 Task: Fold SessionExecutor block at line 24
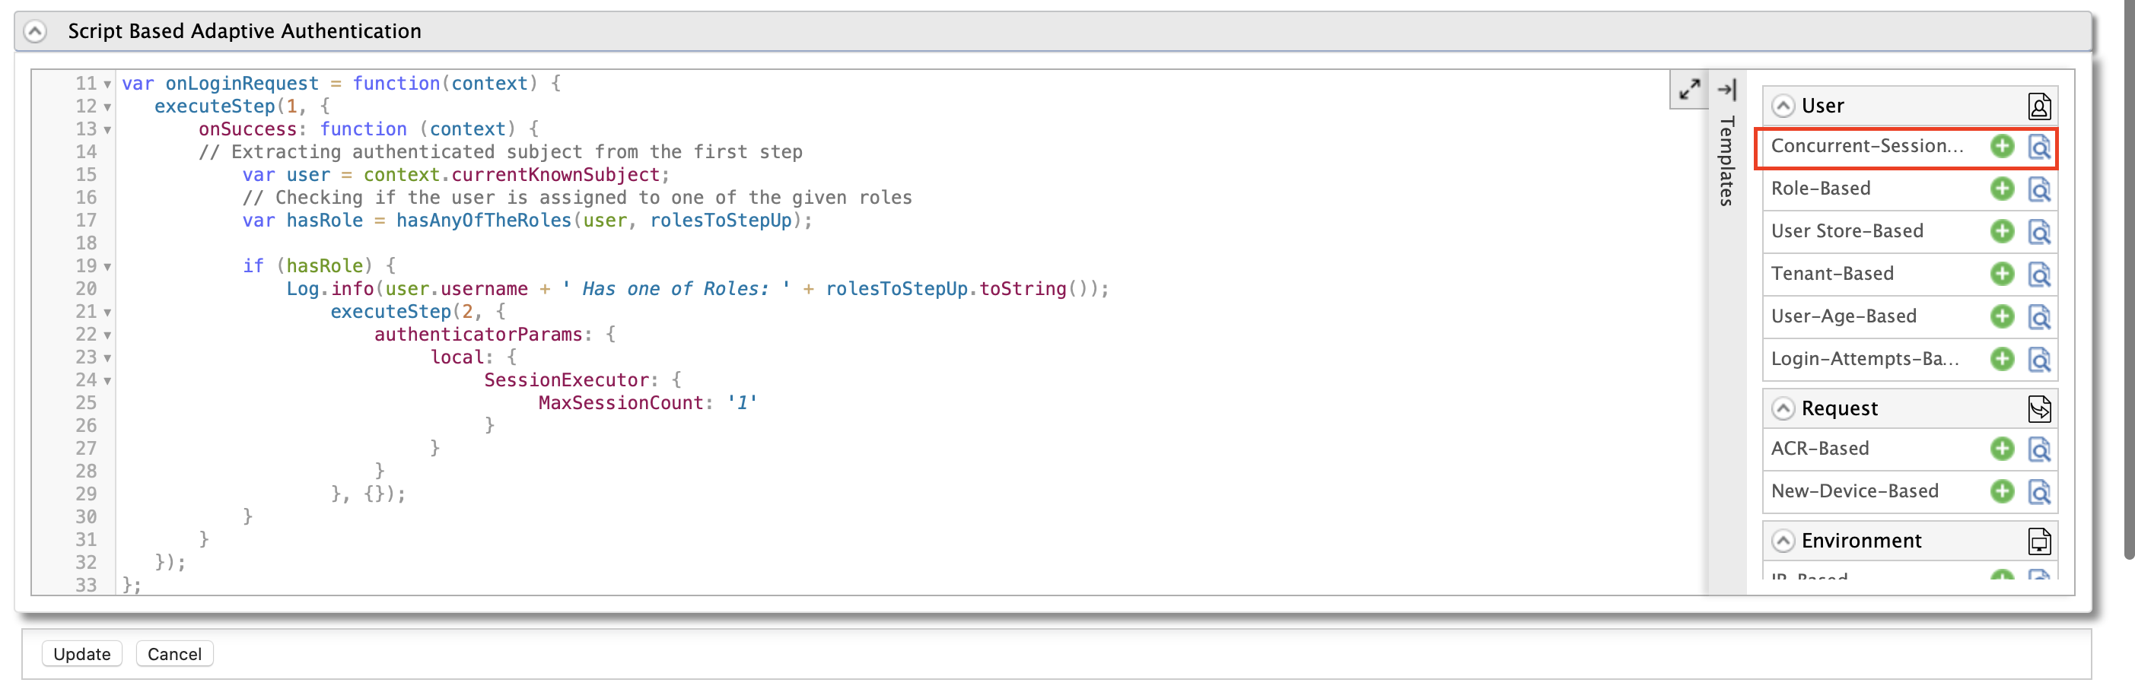click(x=108, y=381)
